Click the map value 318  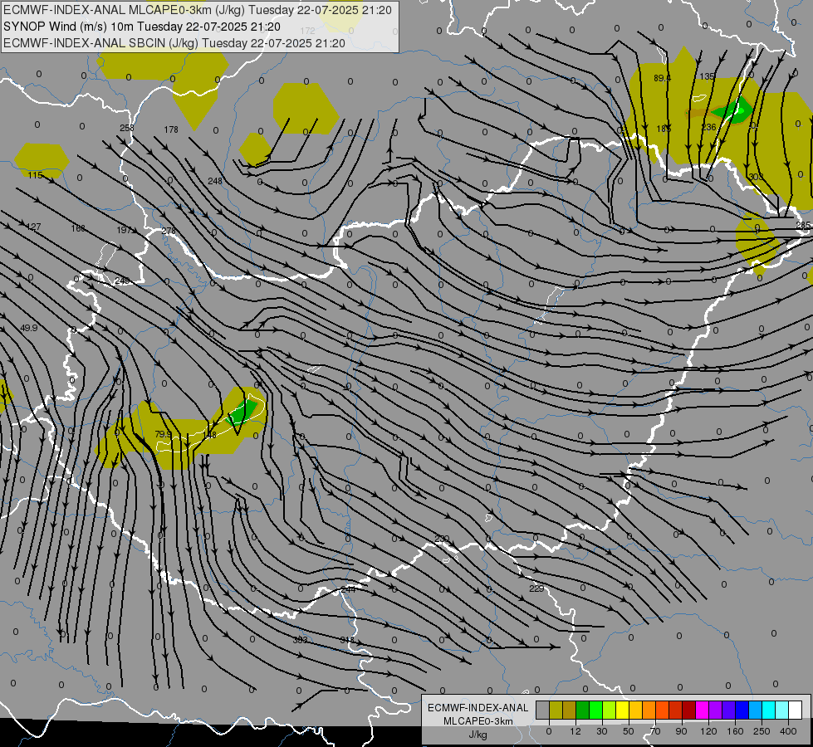point(346,640)
